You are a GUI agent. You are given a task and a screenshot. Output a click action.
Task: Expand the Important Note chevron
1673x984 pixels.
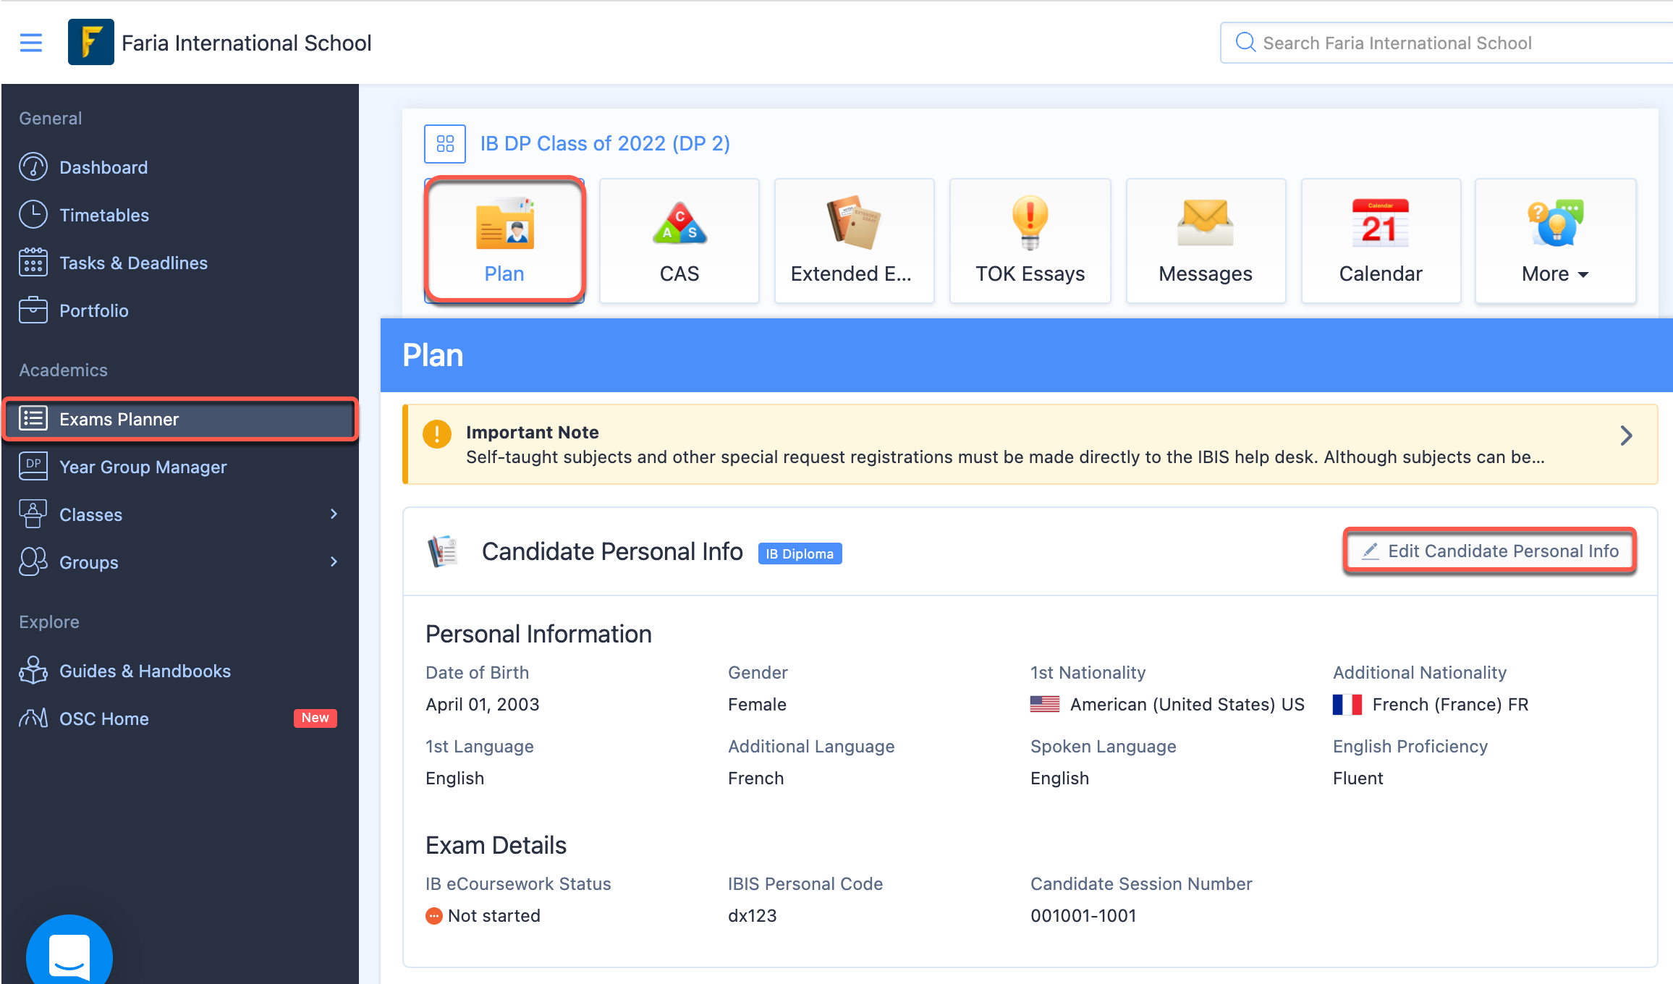(1626, 436)
